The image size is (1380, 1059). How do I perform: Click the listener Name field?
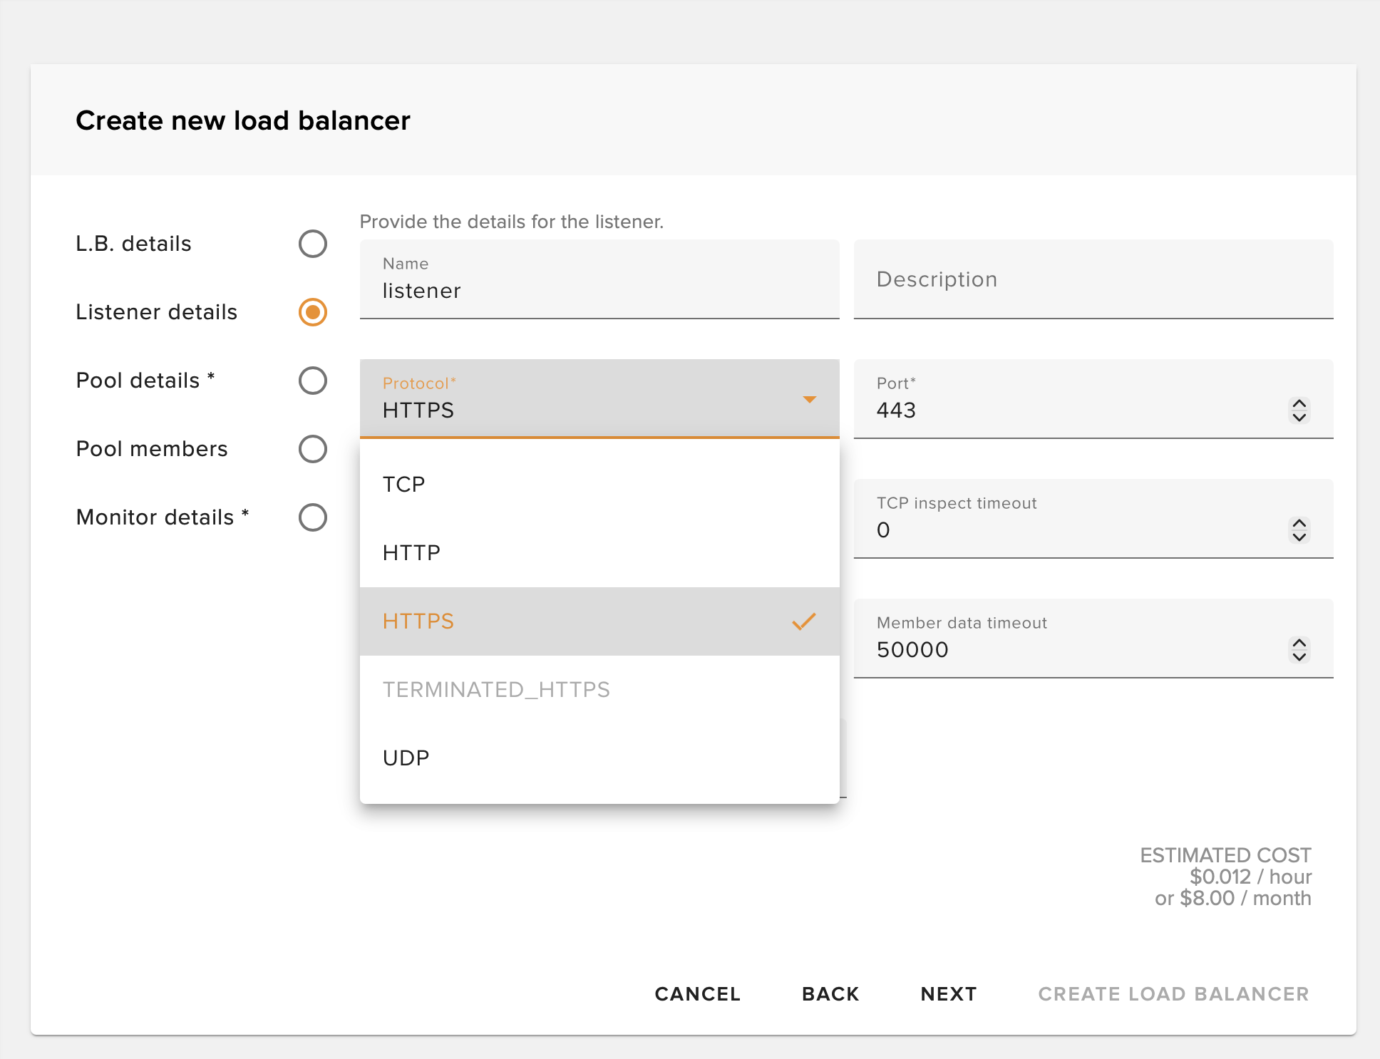click(x=599, y=290)
